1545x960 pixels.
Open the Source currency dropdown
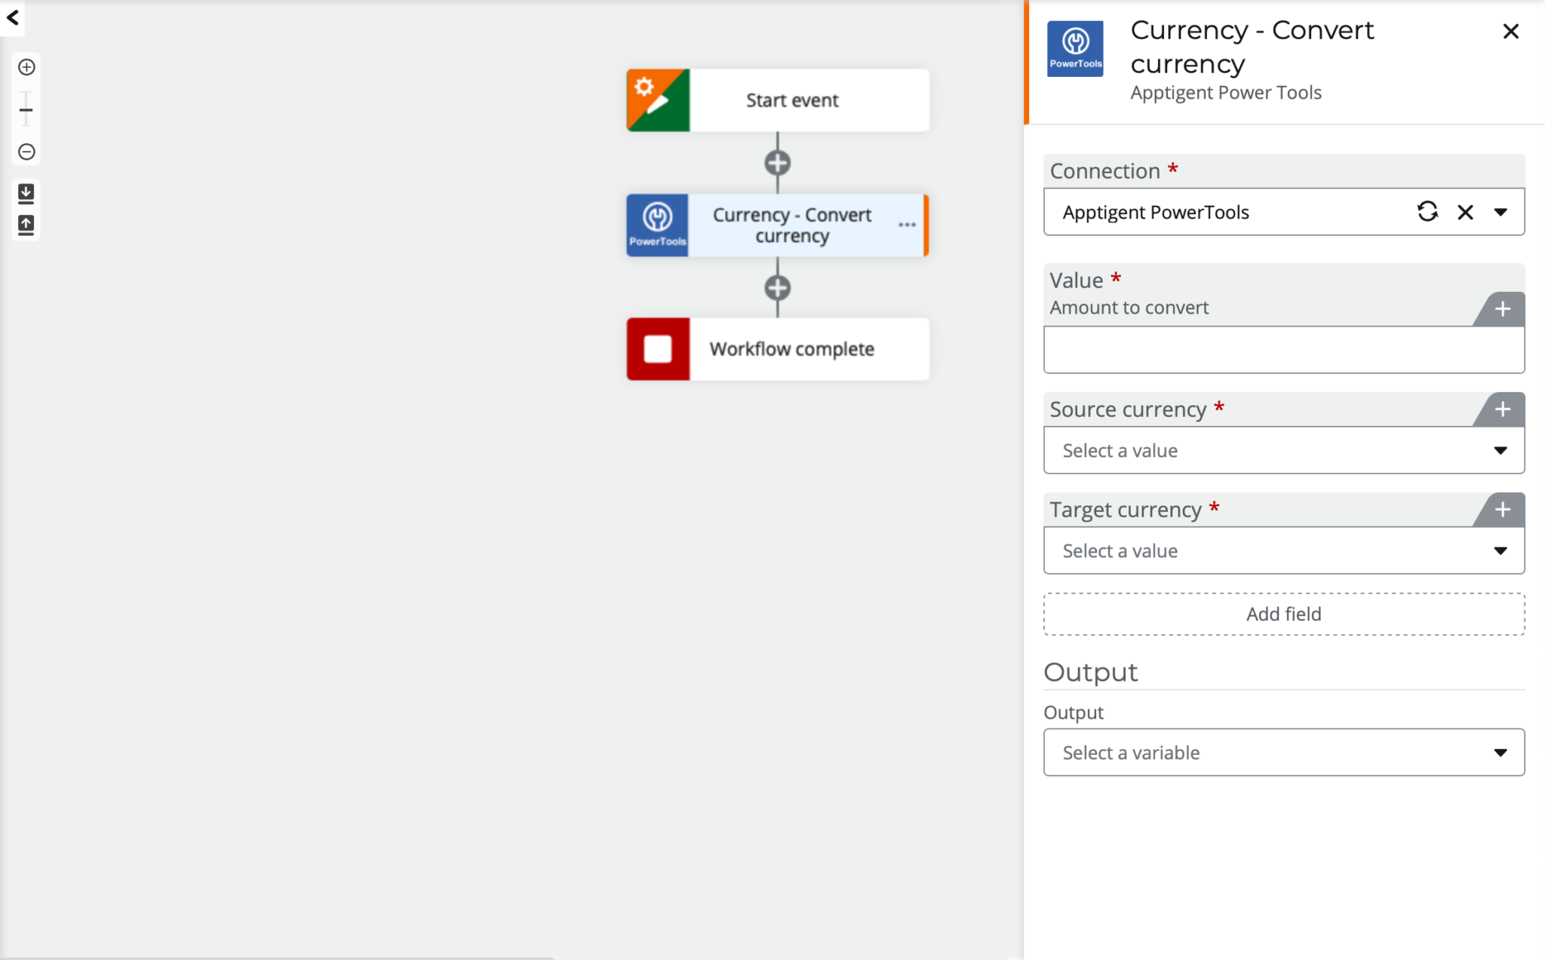coord(1500,450)
